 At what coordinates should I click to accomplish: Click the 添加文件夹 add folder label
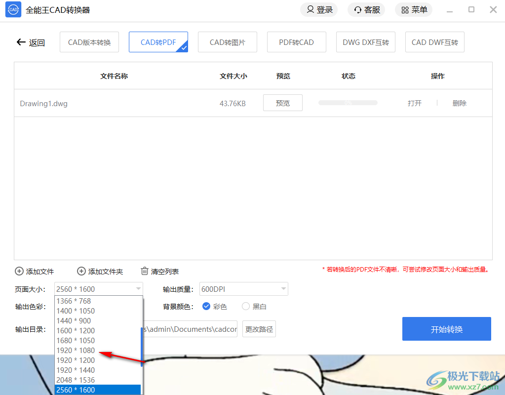106,272
